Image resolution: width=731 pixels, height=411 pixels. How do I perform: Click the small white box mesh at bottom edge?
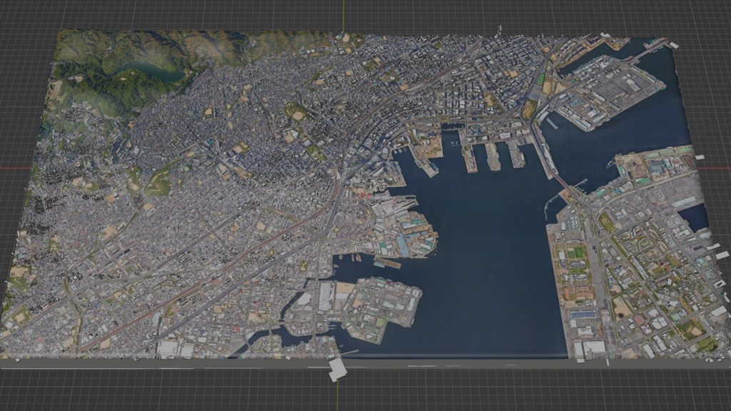pyautogui.click(x=331, y=356)
